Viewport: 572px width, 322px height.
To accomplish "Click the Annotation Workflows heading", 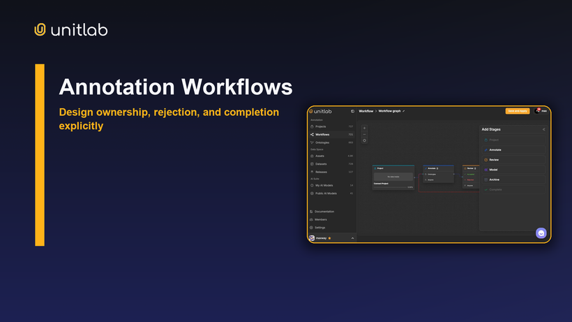I will tap(176, 87).
